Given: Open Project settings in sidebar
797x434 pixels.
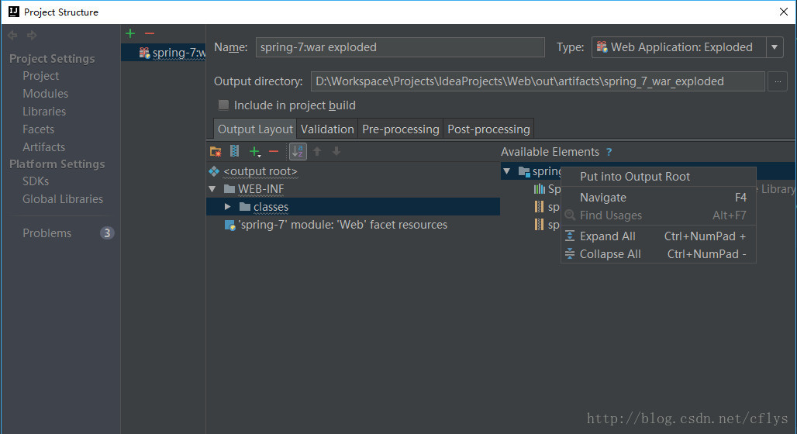Looking at the screenshot, I should [40, 76].
